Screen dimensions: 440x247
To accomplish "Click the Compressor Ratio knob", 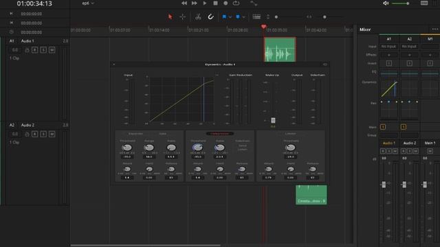I will (220, 148).
